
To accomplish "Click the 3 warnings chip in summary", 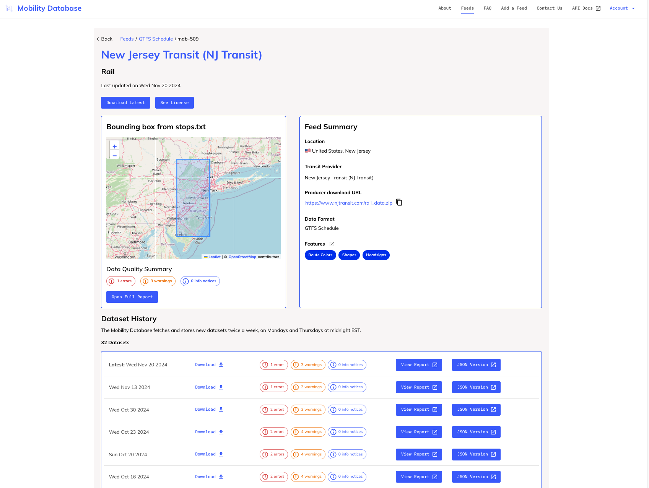I will pyautogui.click(x=158, y=281).
